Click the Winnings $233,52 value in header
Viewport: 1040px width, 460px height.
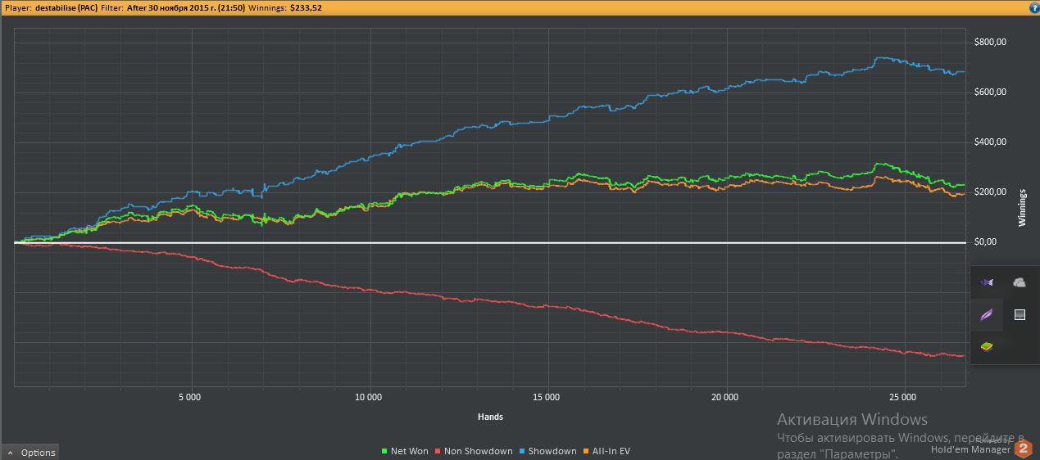click(305, 7)
